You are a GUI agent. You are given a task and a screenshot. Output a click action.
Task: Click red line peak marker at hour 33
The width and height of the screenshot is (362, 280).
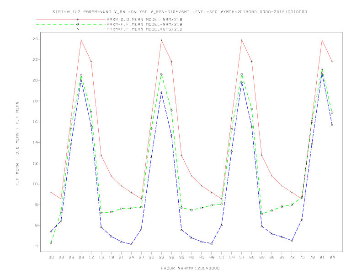point(161,40)
